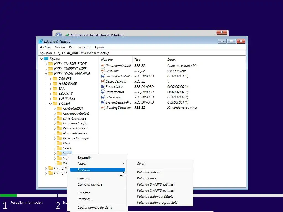283x212 pixels.
Task: Collapse the HKEY_LOCAL_MACHINE node
Action: coord(46,74)
